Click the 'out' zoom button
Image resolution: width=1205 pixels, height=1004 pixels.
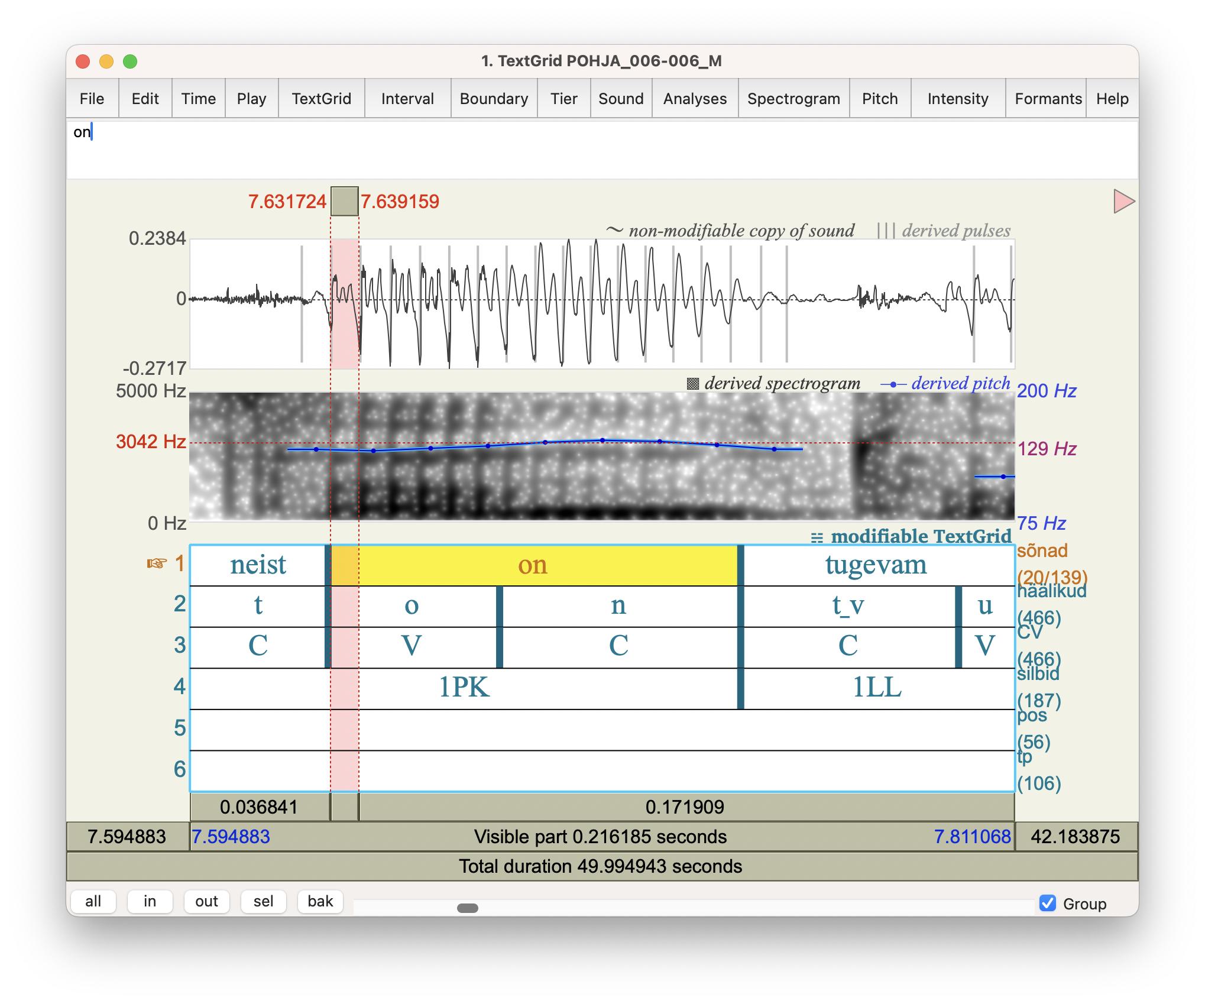[x=207, y=901]
